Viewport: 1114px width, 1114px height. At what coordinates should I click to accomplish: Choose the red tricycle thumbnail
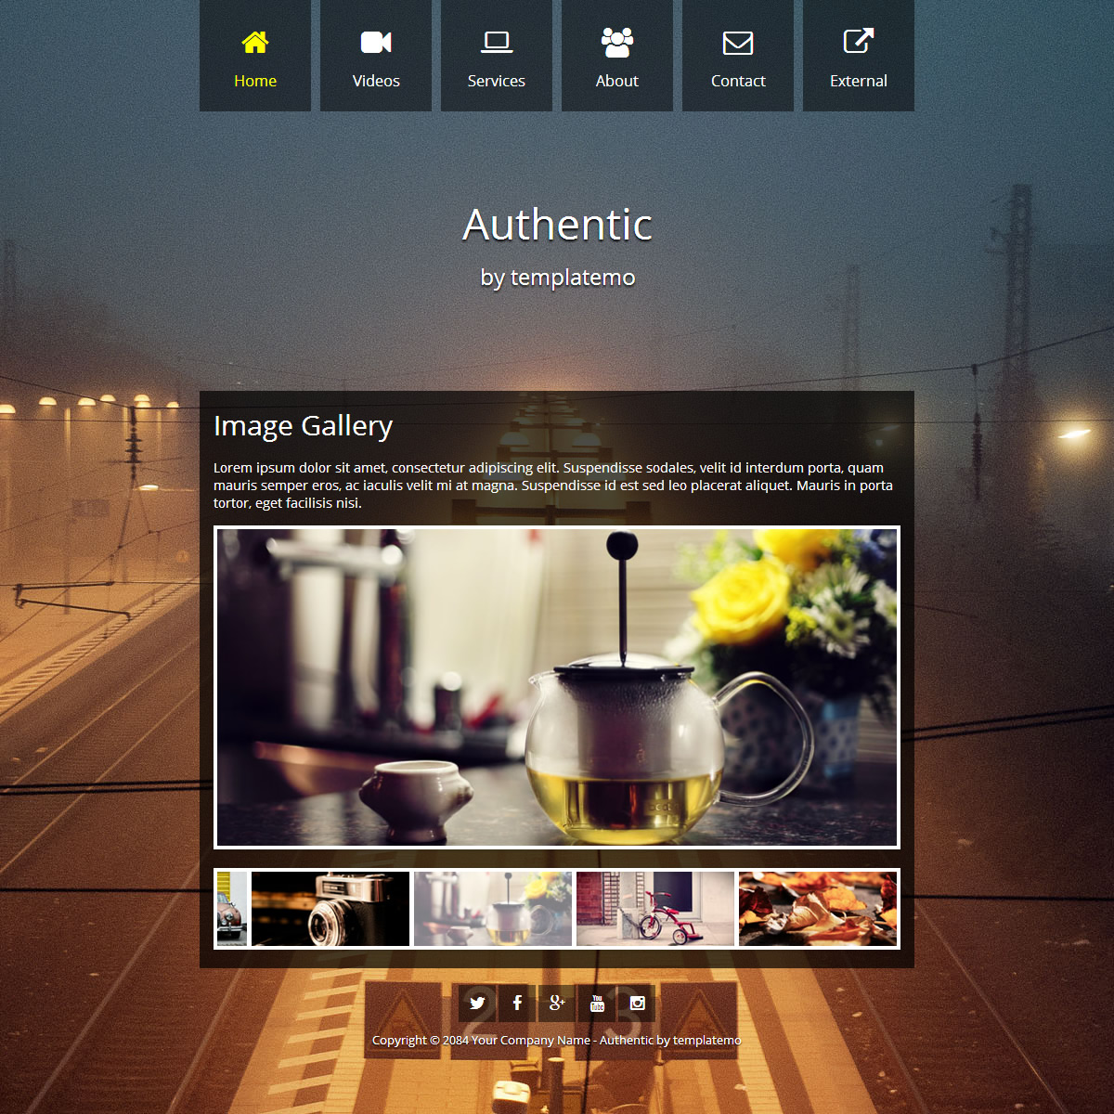click(655, 909)
